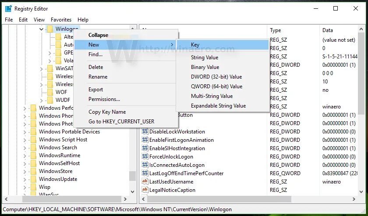Expand the WindowsRuntime node
Image resolution: width=368 pixels, height=216 pixels.
pyautogui.click(x=25, y=155)
